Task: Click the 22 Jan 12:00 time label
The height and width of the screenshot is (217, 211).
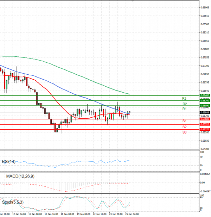Action: pos(100,214)
